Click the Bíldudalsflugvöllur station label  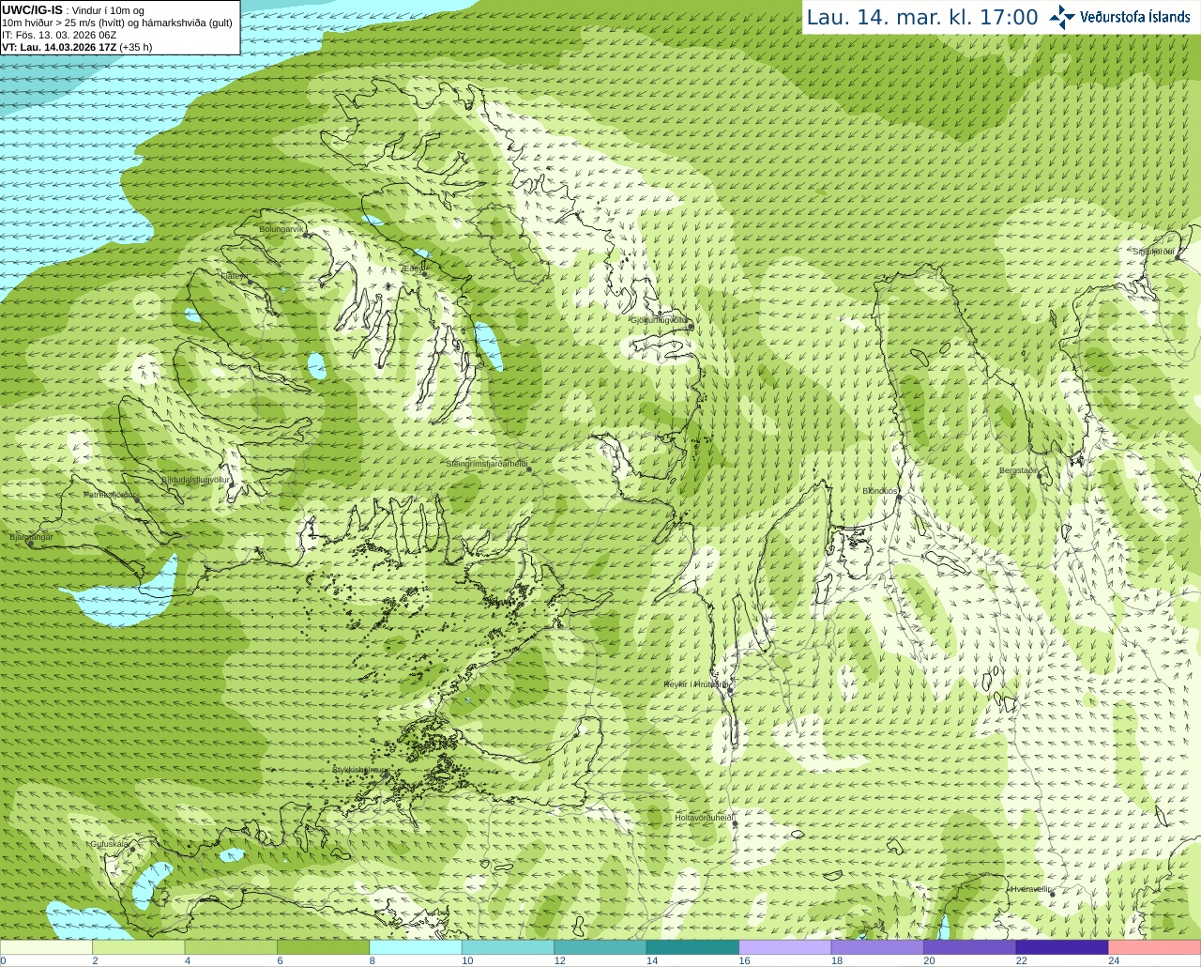pyautogui.click(x=195, y=480)
